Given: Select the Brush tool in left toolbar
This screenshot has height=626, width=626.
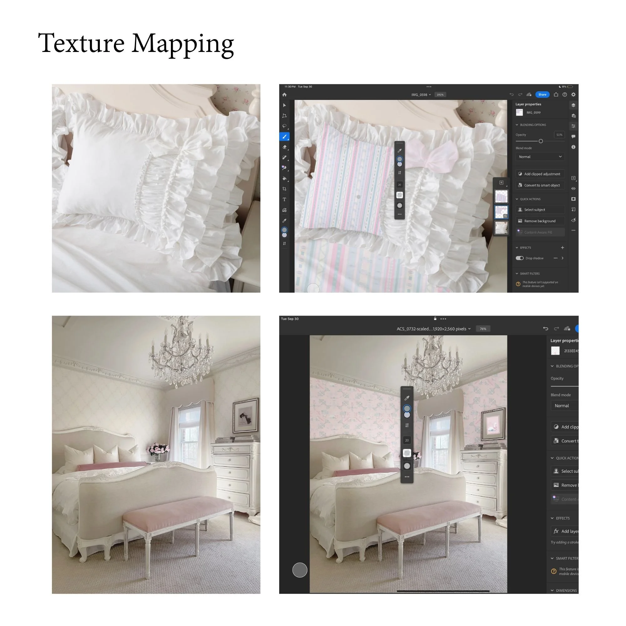Looking at the screenshot, I should [285, 137].
